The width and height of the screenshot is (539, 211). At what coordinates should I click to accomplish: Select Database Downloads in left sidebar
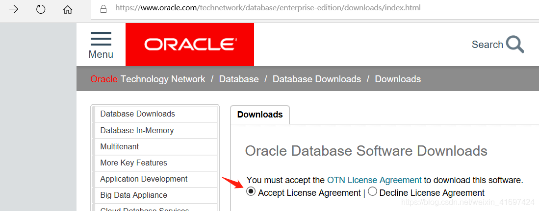click(155, 114)
